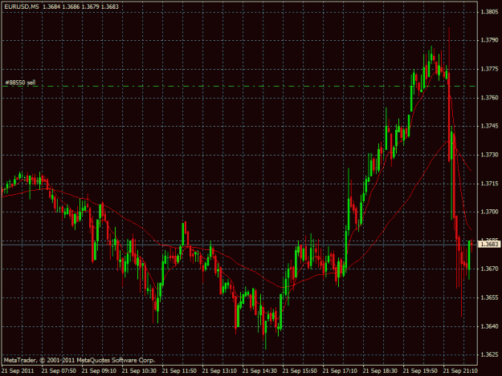Click the 21 Sep 07:50 time label
The width and height of the screenshot is (502, 376).
pyautogui.click(x=59, y=371)
